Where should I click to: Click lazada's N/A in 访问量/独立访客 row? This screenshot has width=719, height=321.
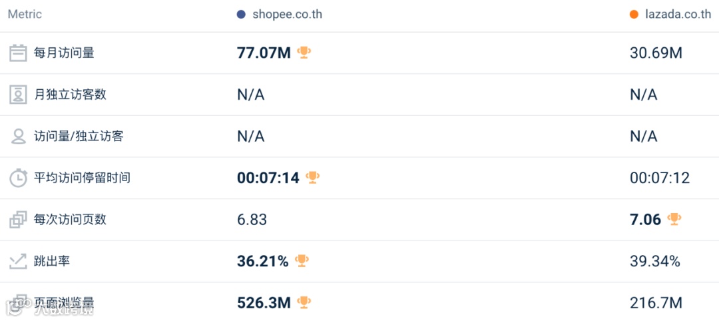pos(644,137)
